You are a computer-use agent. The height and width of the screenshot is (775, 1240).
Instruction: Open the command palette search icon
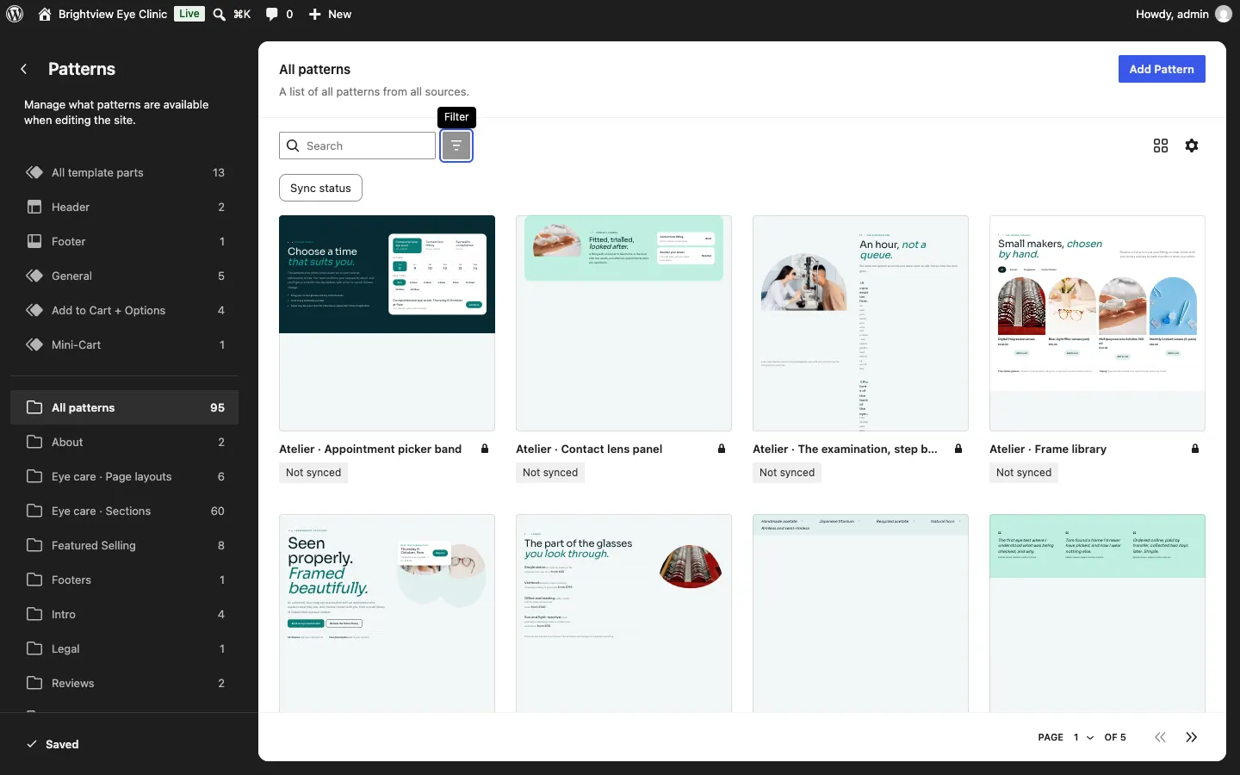220,14
